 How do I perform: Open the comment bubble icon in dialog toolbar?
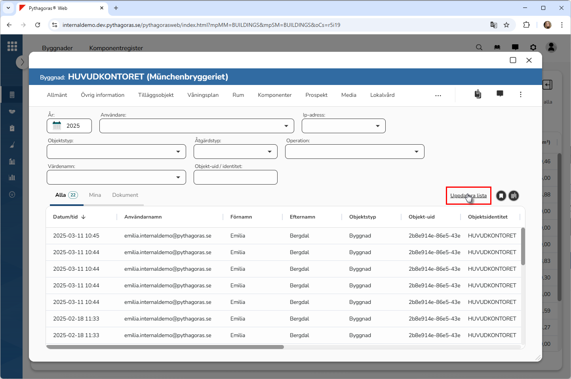[x=500, y=94]
